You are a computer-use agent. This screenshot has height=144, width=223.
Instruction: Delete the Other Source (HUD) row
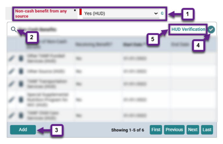tap(21, 71)
